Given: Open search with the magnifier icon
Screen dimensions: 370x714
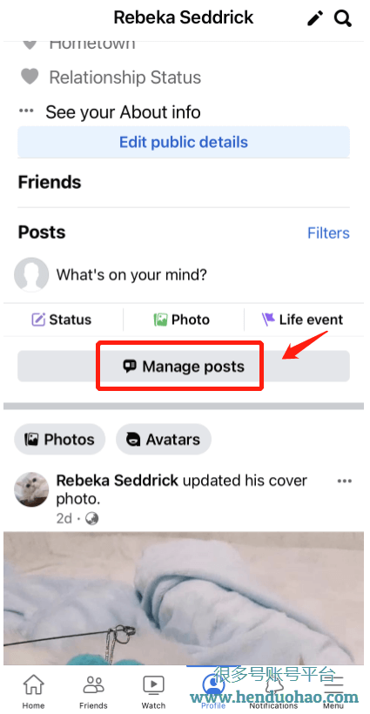Looking at the screenshot, I should pyautogui.click(x=343, y=18).
